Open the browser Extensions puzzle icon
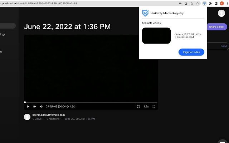 [210, 3]
